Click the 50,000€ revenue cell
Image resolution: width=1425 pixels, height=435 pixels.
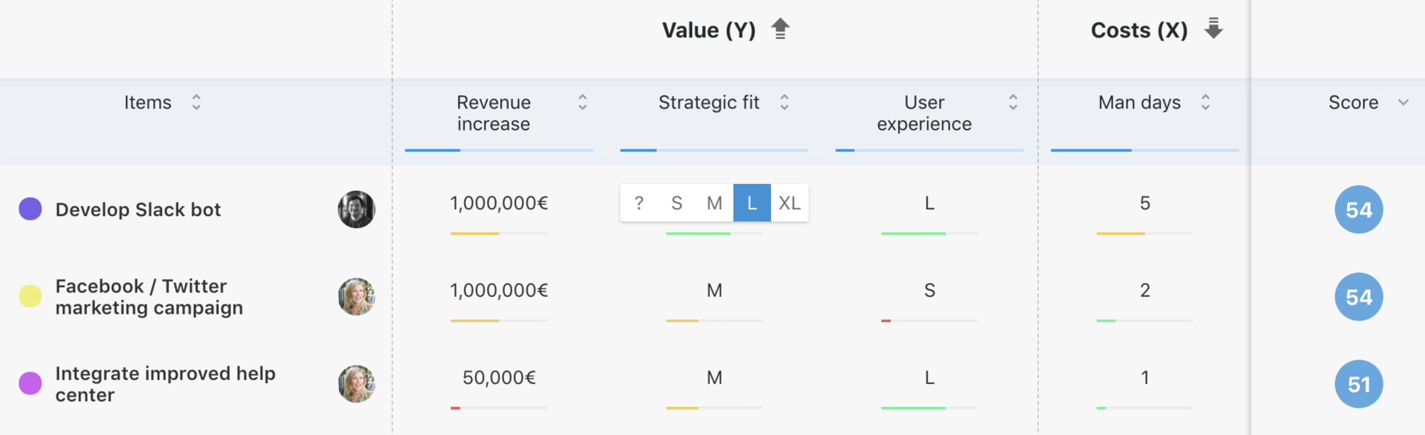(x=499, y=378)
